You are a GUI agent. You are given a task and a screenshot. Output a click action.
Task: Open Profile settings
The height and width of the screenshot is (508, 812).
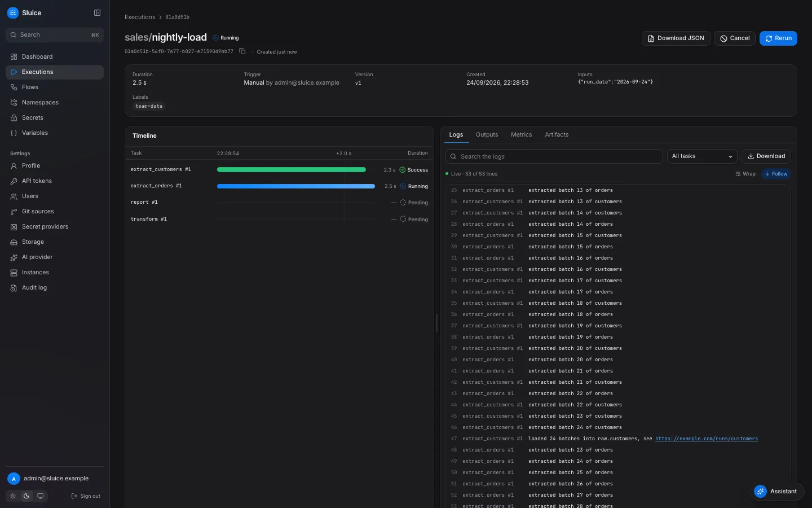pos(55,165)
